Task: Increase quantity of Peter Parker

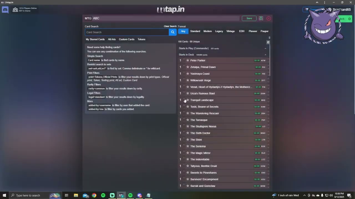Action: pyautogui.click(x=184, y=59)
